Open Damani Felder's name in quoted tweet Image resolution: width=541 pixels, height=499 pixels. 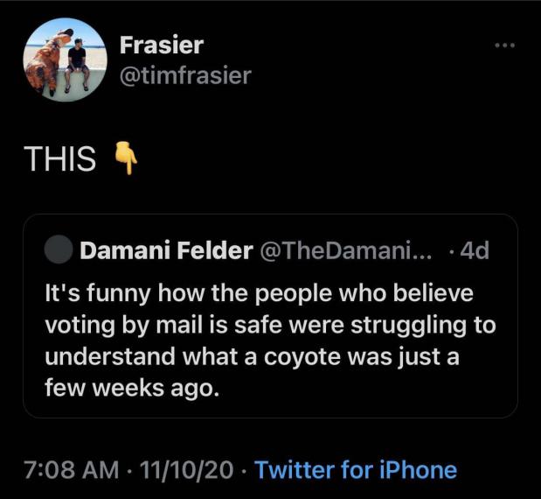coord(163,250)
